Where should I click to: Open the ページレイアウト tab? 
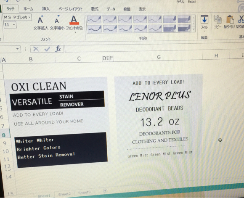[x=71, y=9]
